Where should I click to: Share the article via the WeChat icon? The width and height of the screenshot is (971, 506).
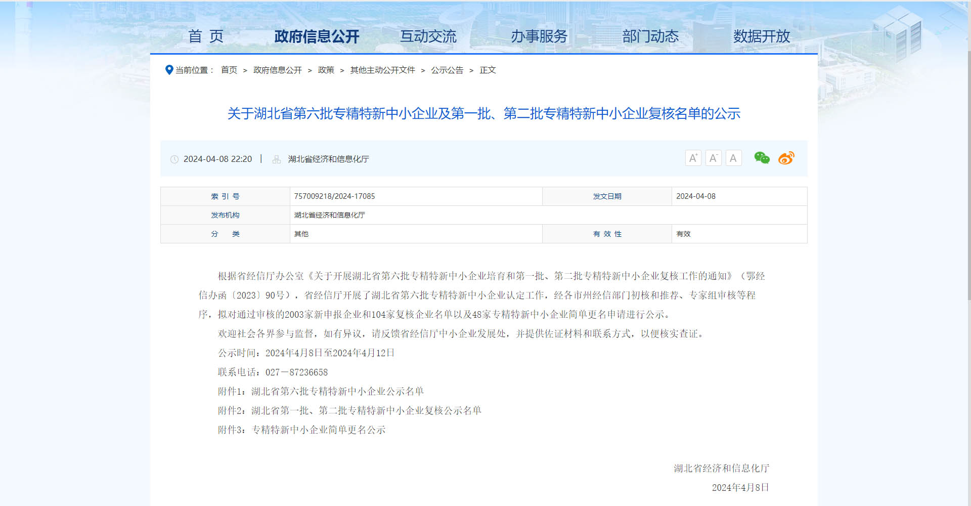762,158
